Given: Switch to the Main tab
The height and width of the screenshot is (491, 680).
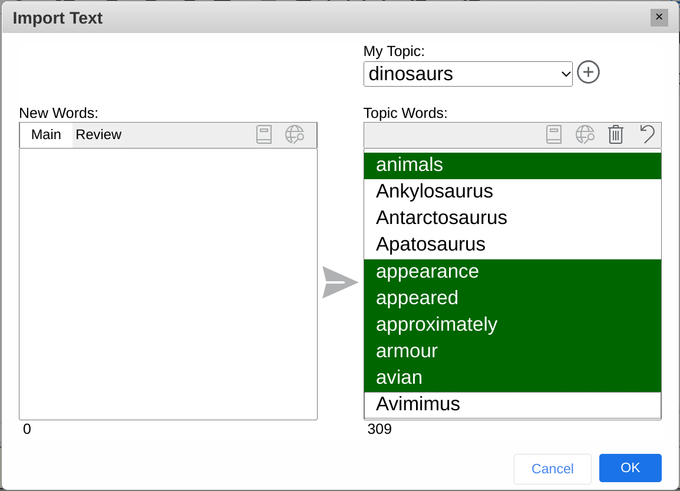Looking at the screenshot, I should 46,135.
